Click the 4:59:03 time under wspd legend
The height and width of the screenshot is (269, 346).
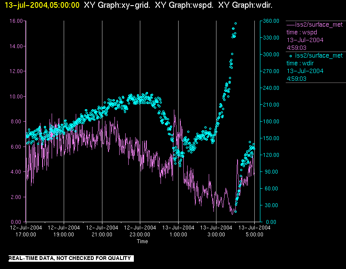point(297,48)
